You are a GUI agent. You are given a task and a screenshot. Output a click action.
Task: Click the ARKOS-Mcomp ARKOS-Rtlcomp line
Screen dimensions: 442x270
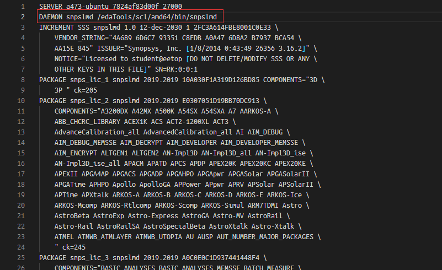(182, 206)
